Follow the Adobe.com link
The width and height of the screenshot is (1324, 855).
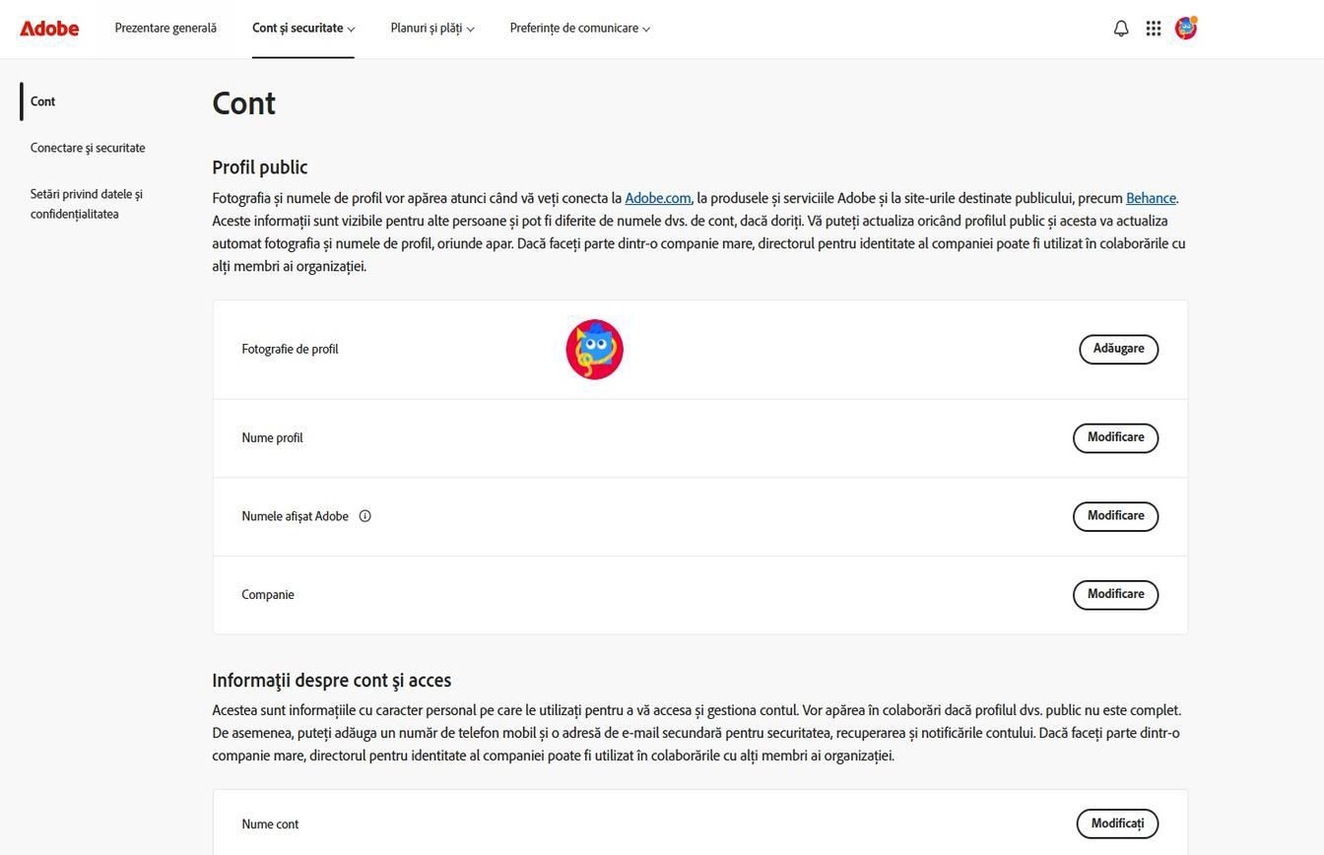[657, 198]
